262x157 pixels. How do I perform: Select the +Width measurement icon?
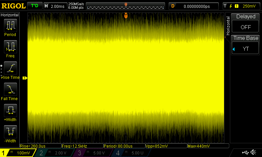[x=10, y=111]
